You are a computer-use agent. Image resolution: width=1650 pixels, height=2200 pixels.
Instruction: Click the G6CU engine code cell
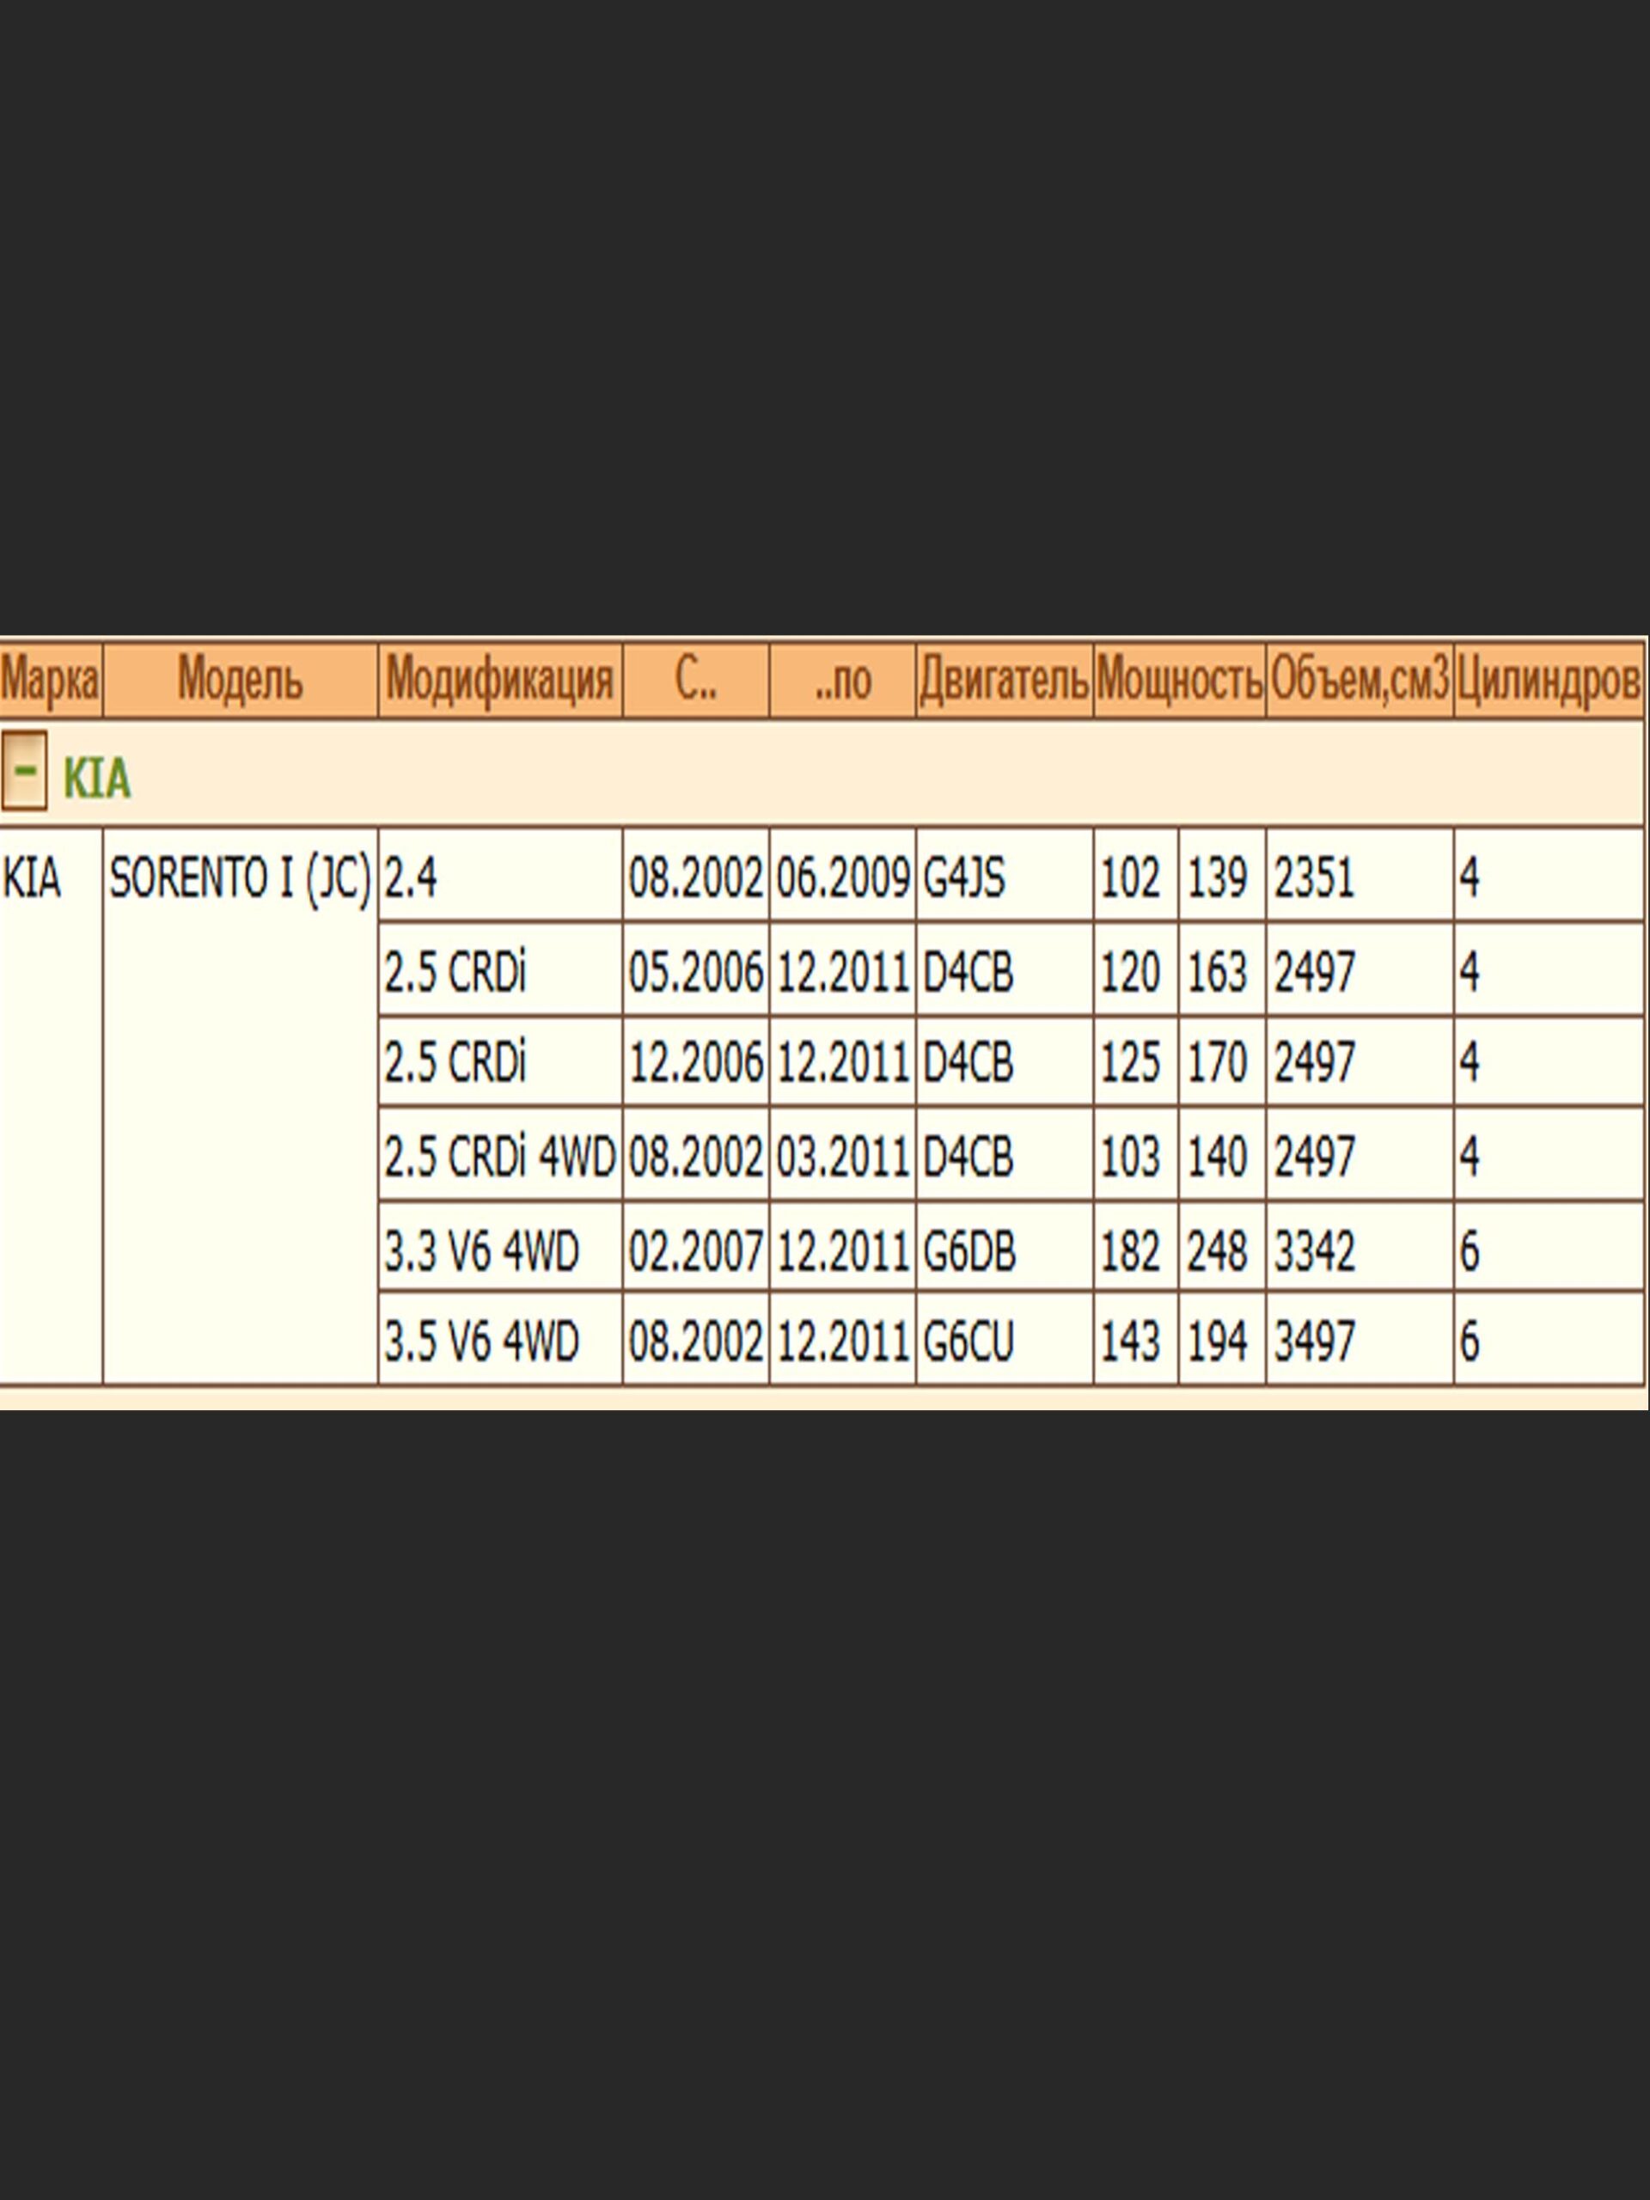click(x=968, y=1341)
